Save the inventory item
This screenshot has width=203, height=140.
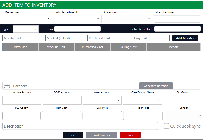point(73,135)
